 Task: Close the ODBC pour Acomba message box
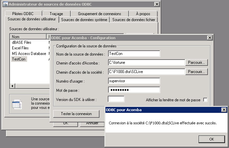click(224, 110)
